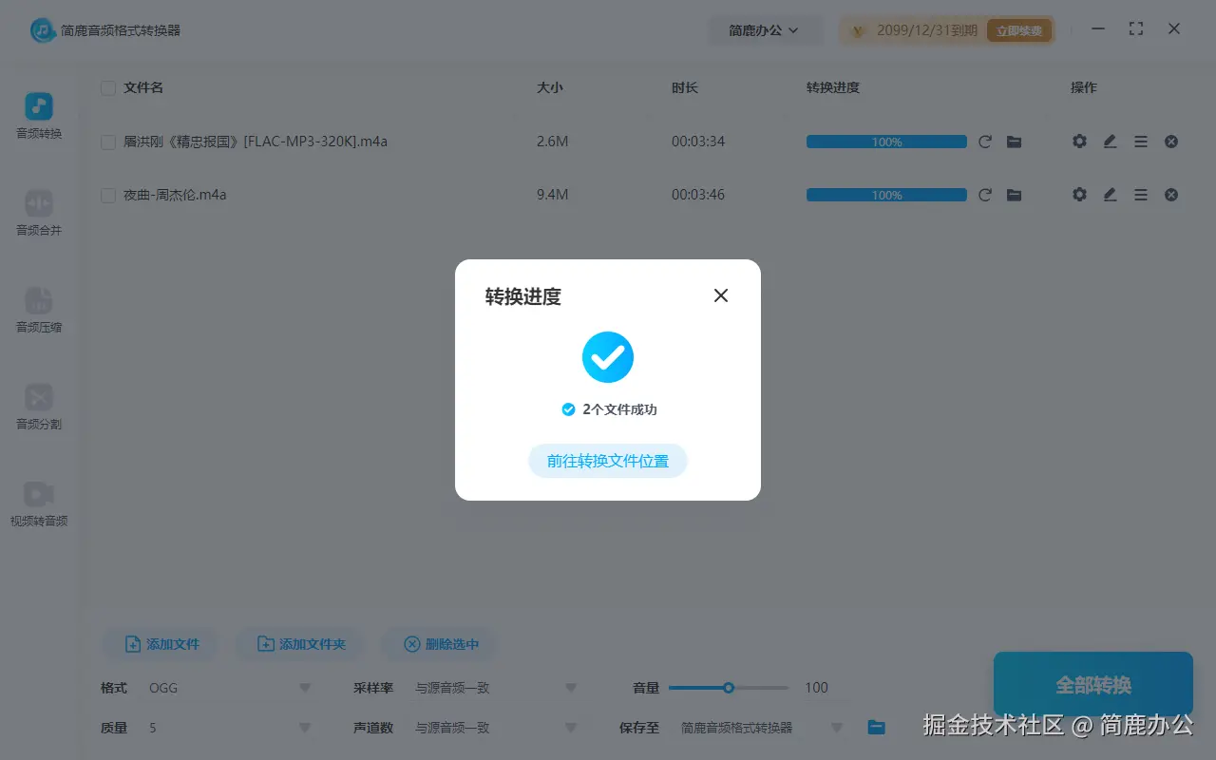Open settings gear for 夜曲-周杰伦 file
The height and width of the screenshot is (760, 1216).
click(x=1079, y=195)
